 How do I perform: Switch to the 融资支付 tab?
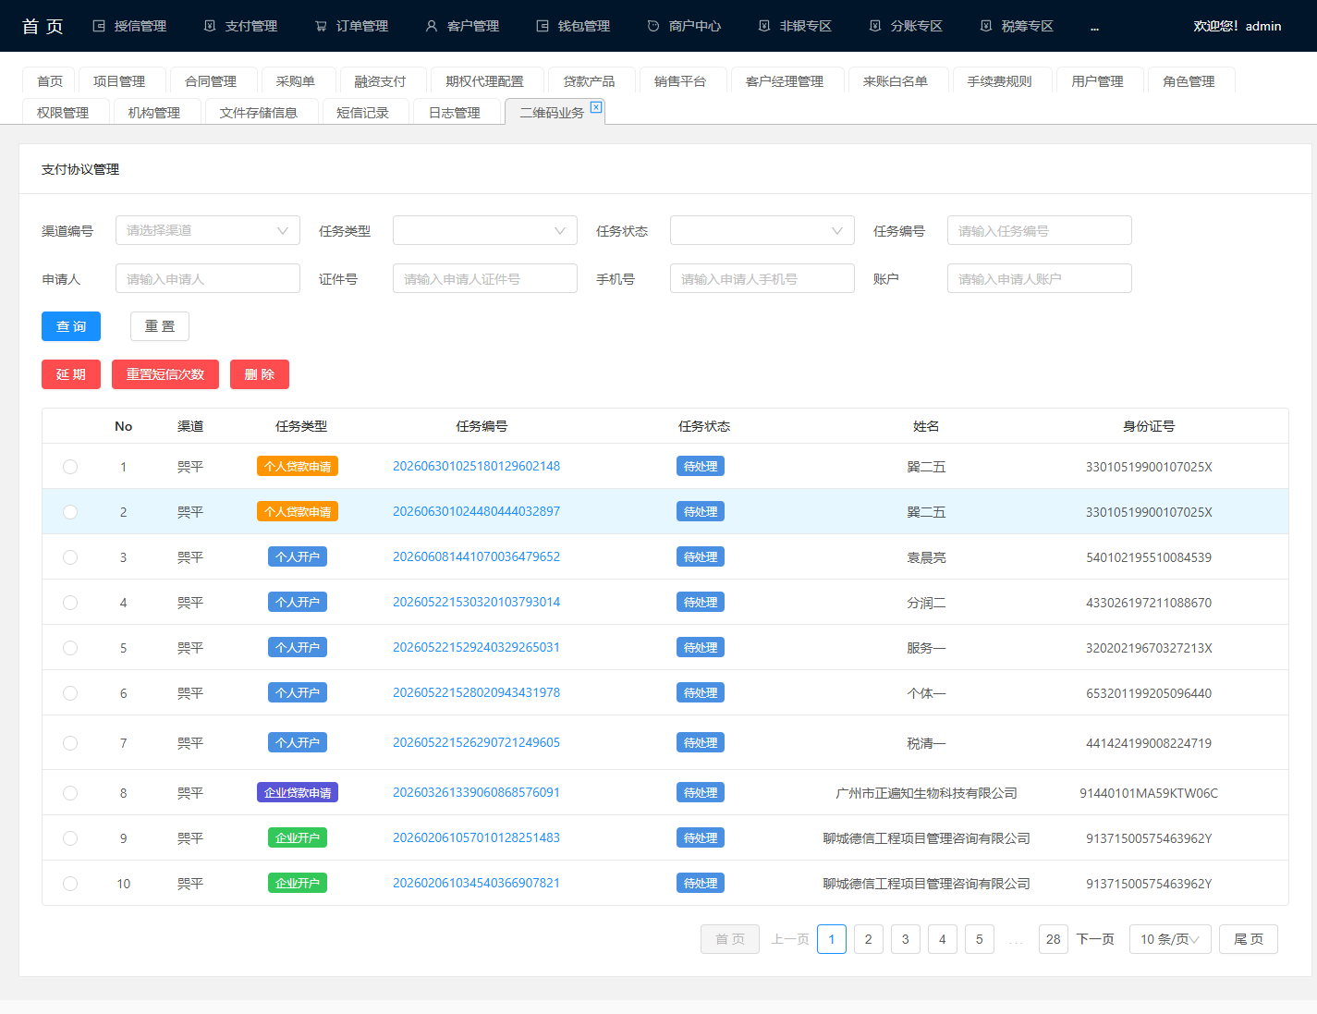click(380, 81)
